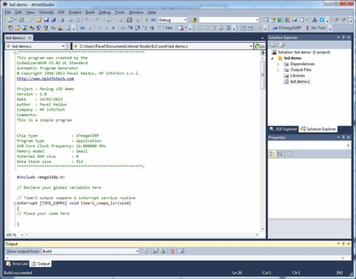The width and height of the screenshot is (356, 279).
Task: Open the File menu
Action: (x=8, y=12)
